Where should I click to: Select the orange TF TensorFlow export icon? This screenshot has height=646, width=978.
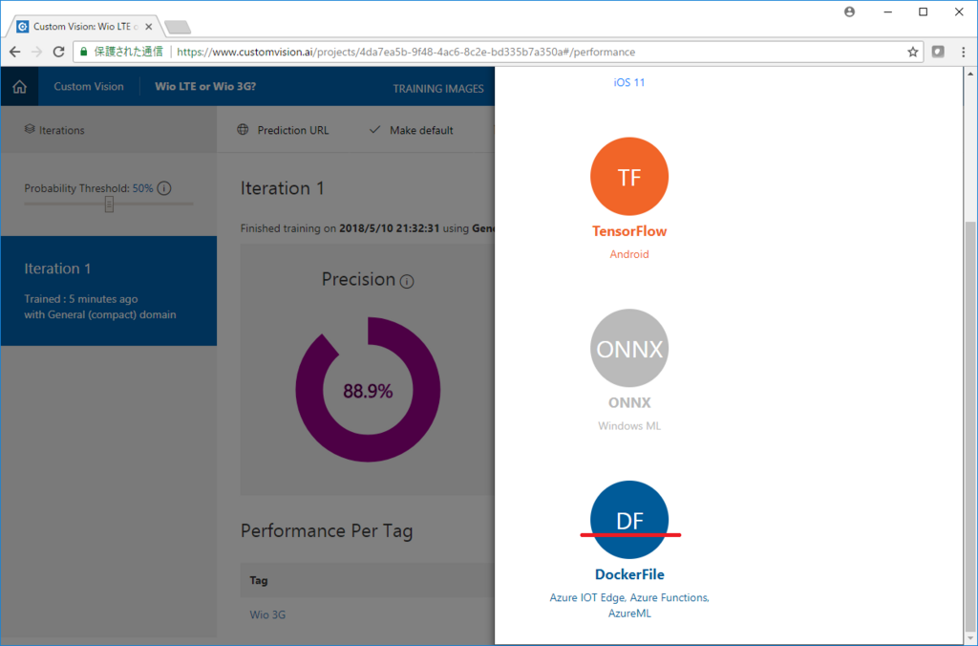(x=629, y=177)
